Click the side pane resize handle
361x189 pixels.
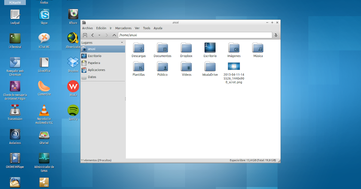[x=125, y=99]
